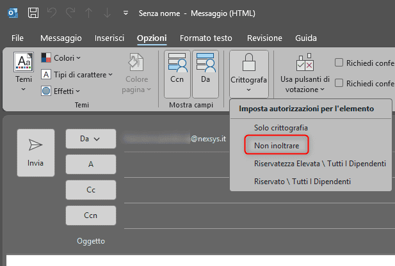
Task: Click the Redo arrow in quick access toolbar
Action: point(70,13)
